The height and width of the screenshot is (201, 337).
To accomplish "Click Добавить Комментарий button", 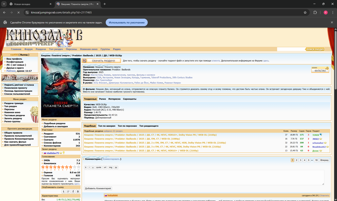I will 98,188.
